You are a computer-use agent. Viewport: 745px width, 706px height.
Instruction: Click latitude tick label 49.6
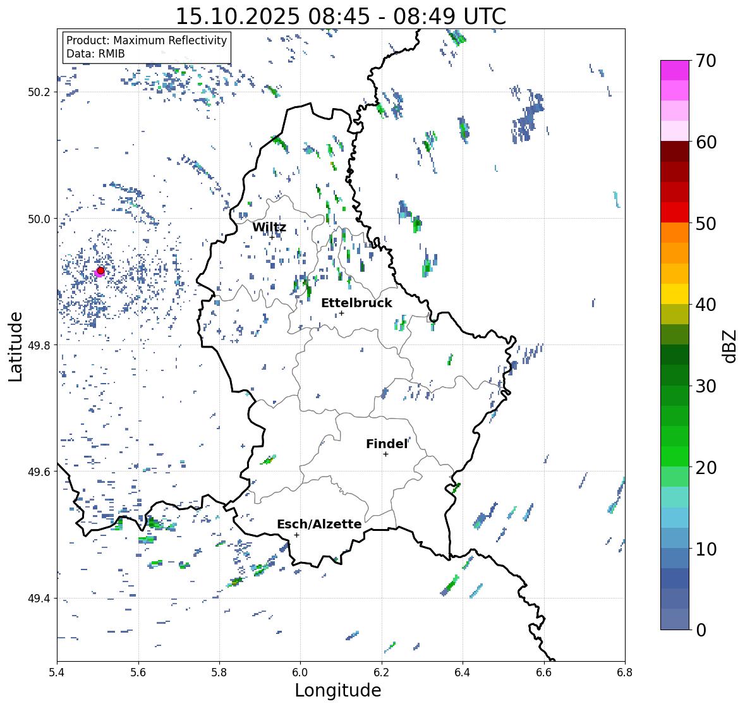click(39, 472)
